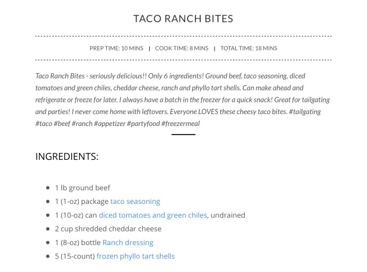Click the #partyfood hashtag text
The image size is (367, 272).
[x=143, y=124]
